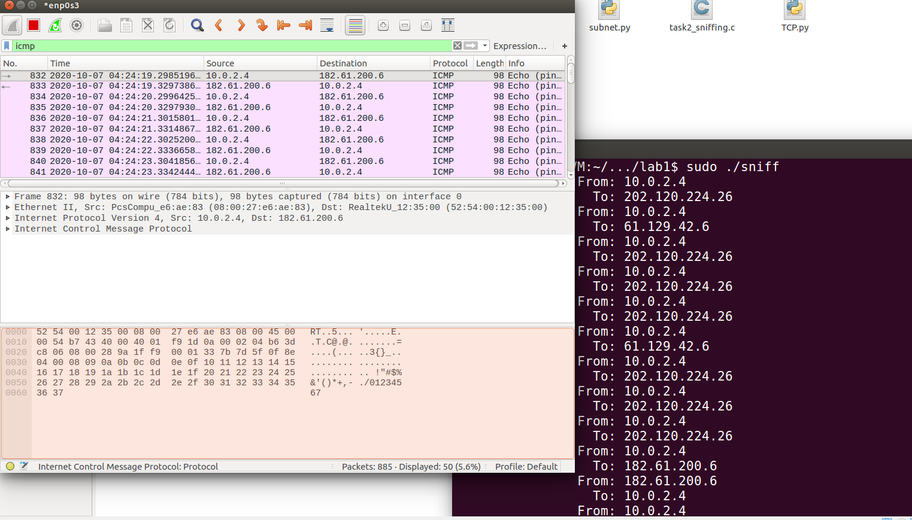
Task: Zoom in on main window text
Action: pyautogui.click(x=383, y=25)
